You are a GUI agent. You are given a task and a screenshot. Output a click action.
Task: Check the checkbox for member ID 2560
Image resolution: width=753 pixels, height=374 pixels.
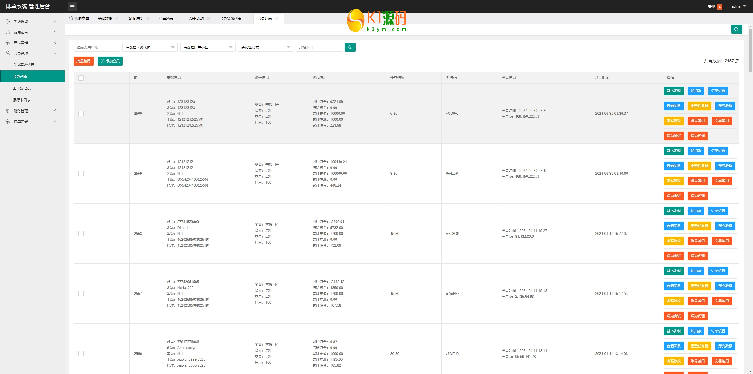tap(81, 114)
